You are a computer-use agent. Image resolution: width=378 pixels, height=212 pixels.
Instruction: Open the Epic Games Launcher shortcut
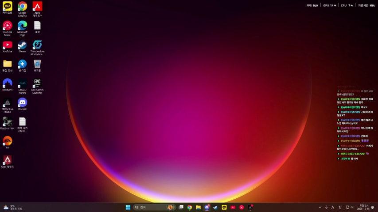point(37,83)
